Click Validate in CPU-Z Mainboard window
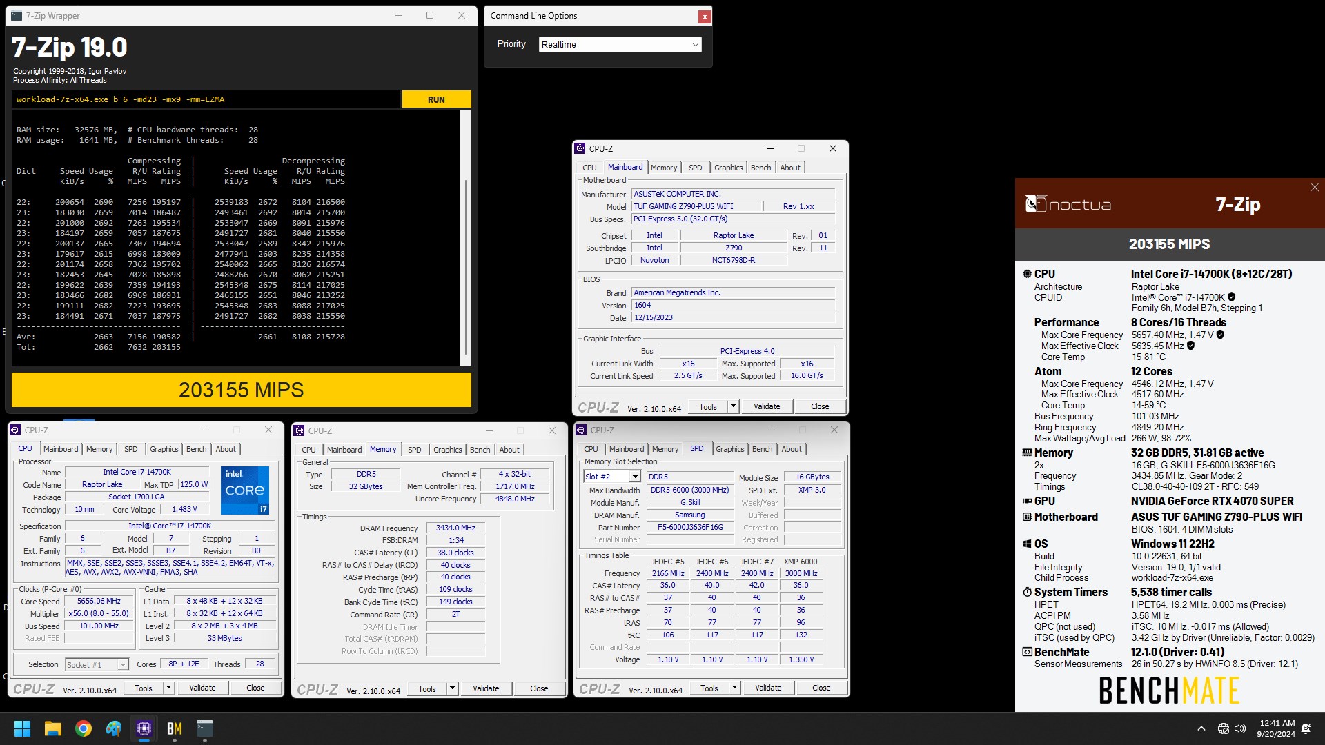 pos(767,406)
